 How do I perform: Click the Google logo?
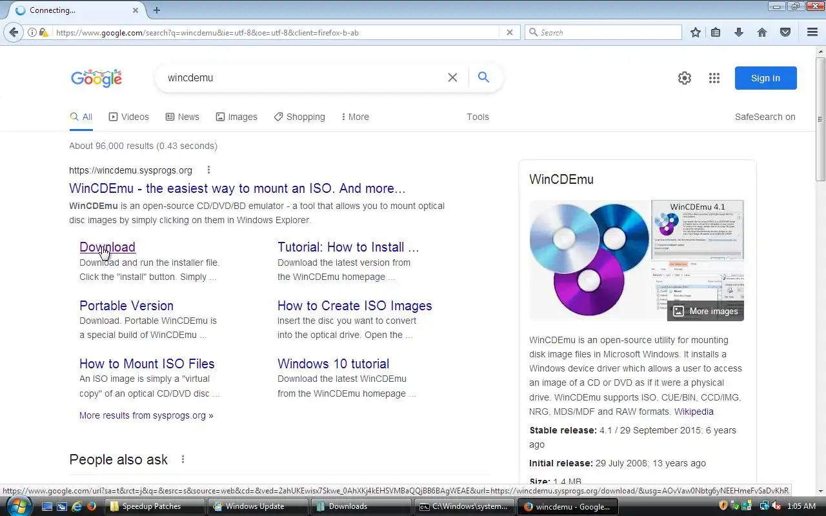click(96, 78)
